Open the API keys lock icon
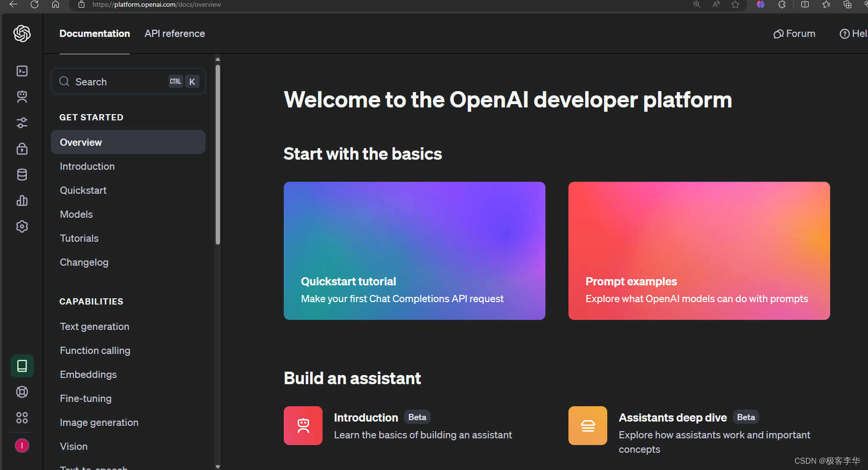The height and width of the screenshot is (470, 868). pos(22,149)
